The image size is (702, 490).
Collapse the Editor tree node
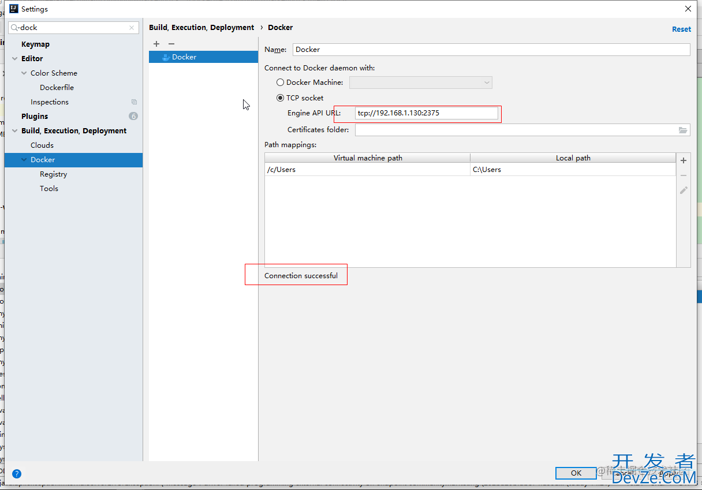pos(15,59)
